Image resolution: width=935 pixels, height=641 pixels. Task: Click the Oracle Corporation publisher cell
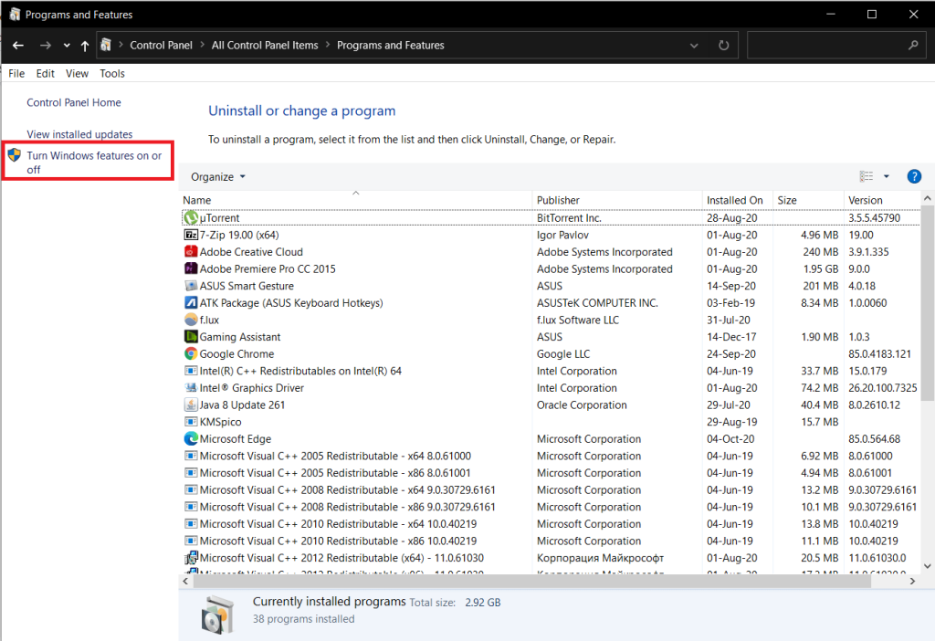582,405
